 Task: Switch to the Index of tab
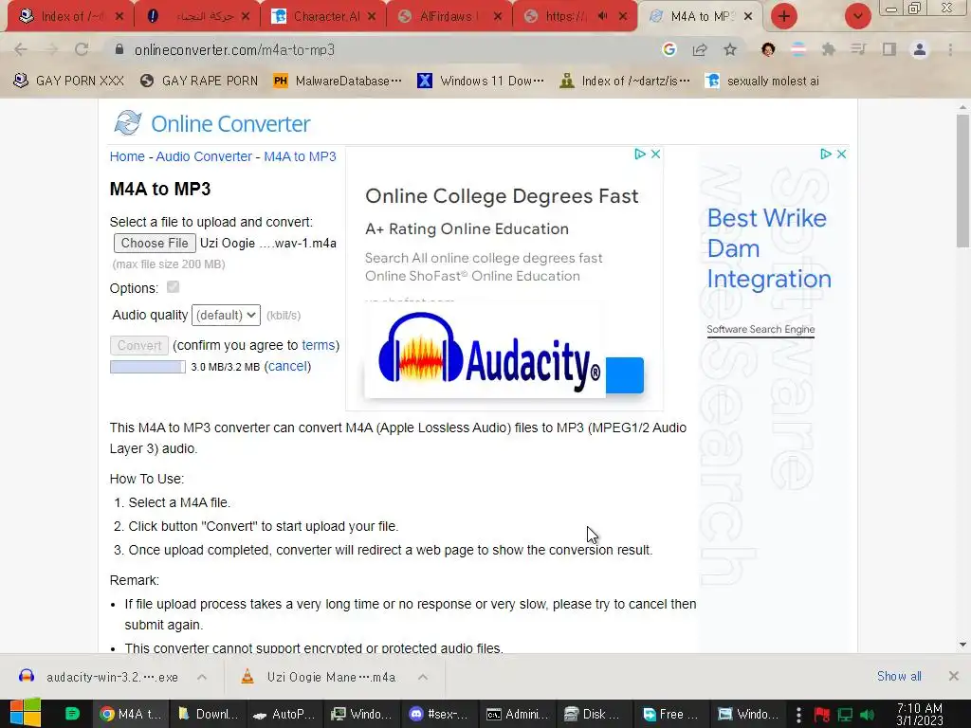(x=69, y=16)
